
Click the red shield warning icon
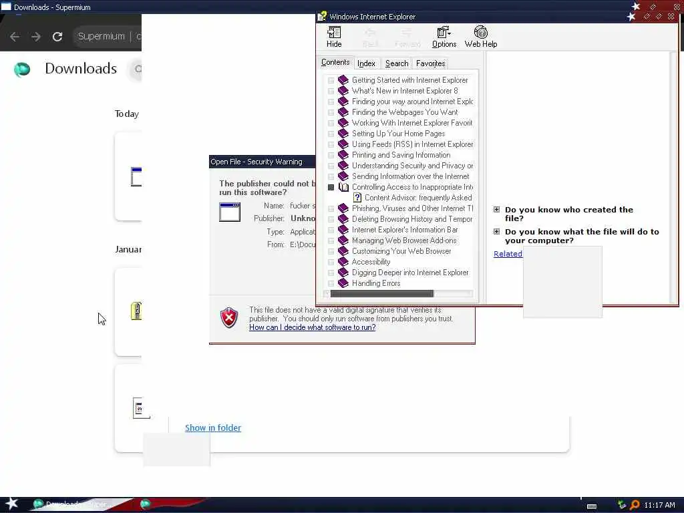[x=229, y=317]
